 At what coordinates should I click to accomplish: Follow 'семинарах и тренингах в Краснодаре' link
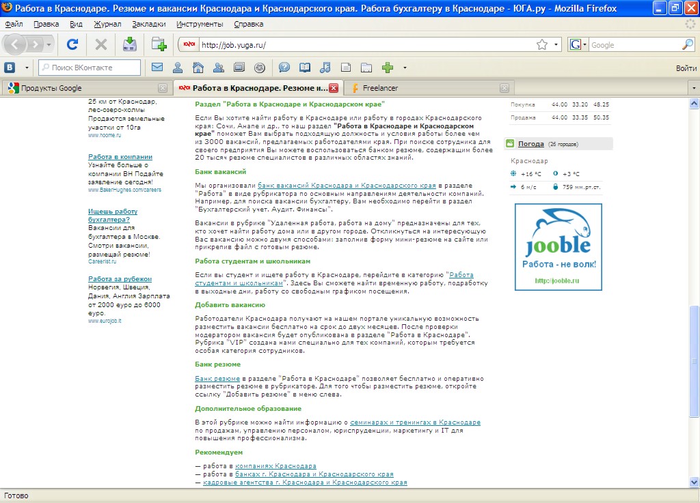pos(415,422)
